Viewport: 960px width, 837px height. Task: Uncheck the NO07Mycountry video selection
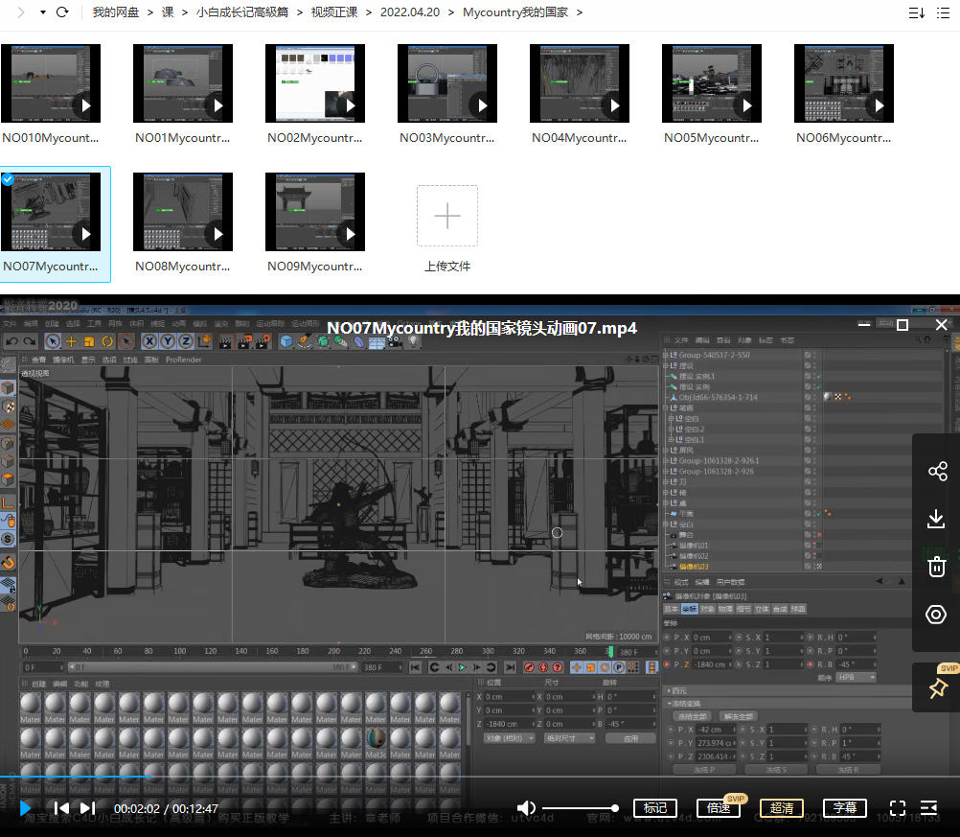pos(8,179)
